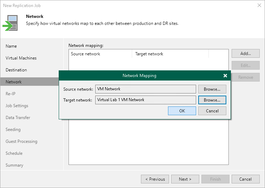Sort by Source network column header
This screenshot has width=265, height=188.
(x=101, y=54)
